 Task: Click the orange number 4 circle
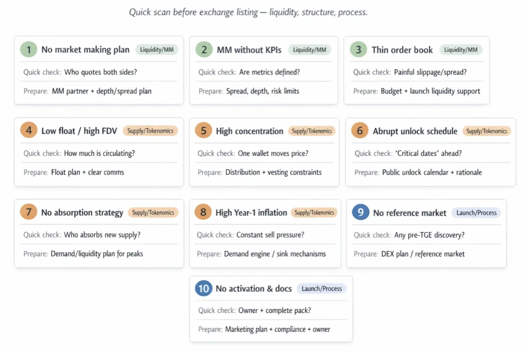28,130
